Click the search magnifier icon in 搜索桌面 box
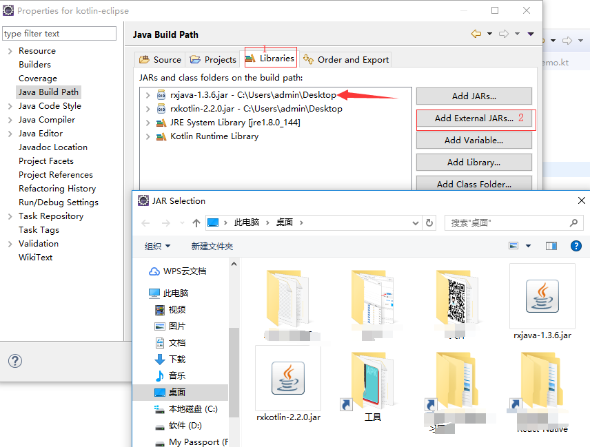Viewport: 590px width, 447px height. 573,223
